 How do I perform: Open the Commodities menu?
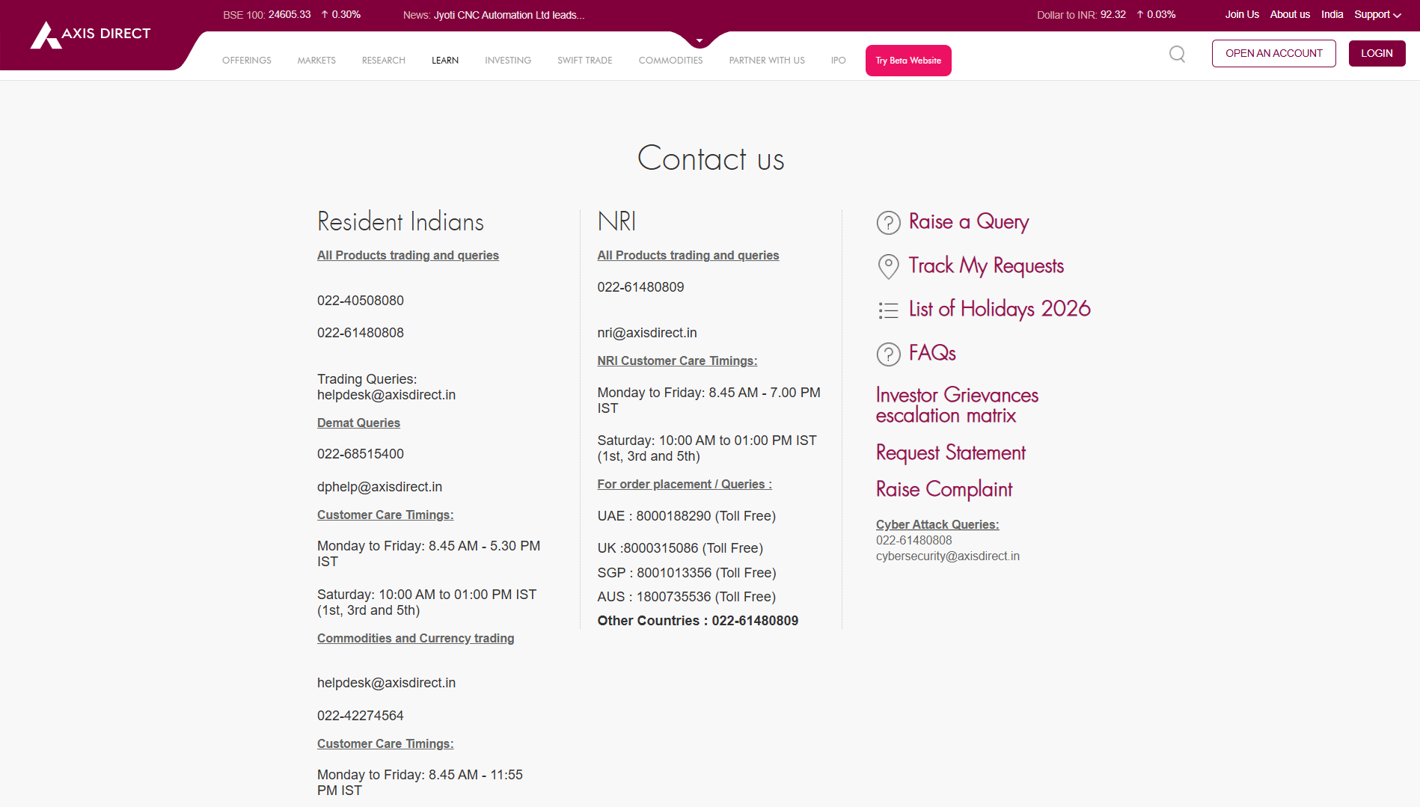point(671,61)
